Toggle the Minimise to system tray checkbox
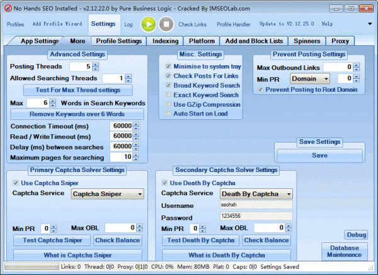The image size is (378, 275). (168, 66)
